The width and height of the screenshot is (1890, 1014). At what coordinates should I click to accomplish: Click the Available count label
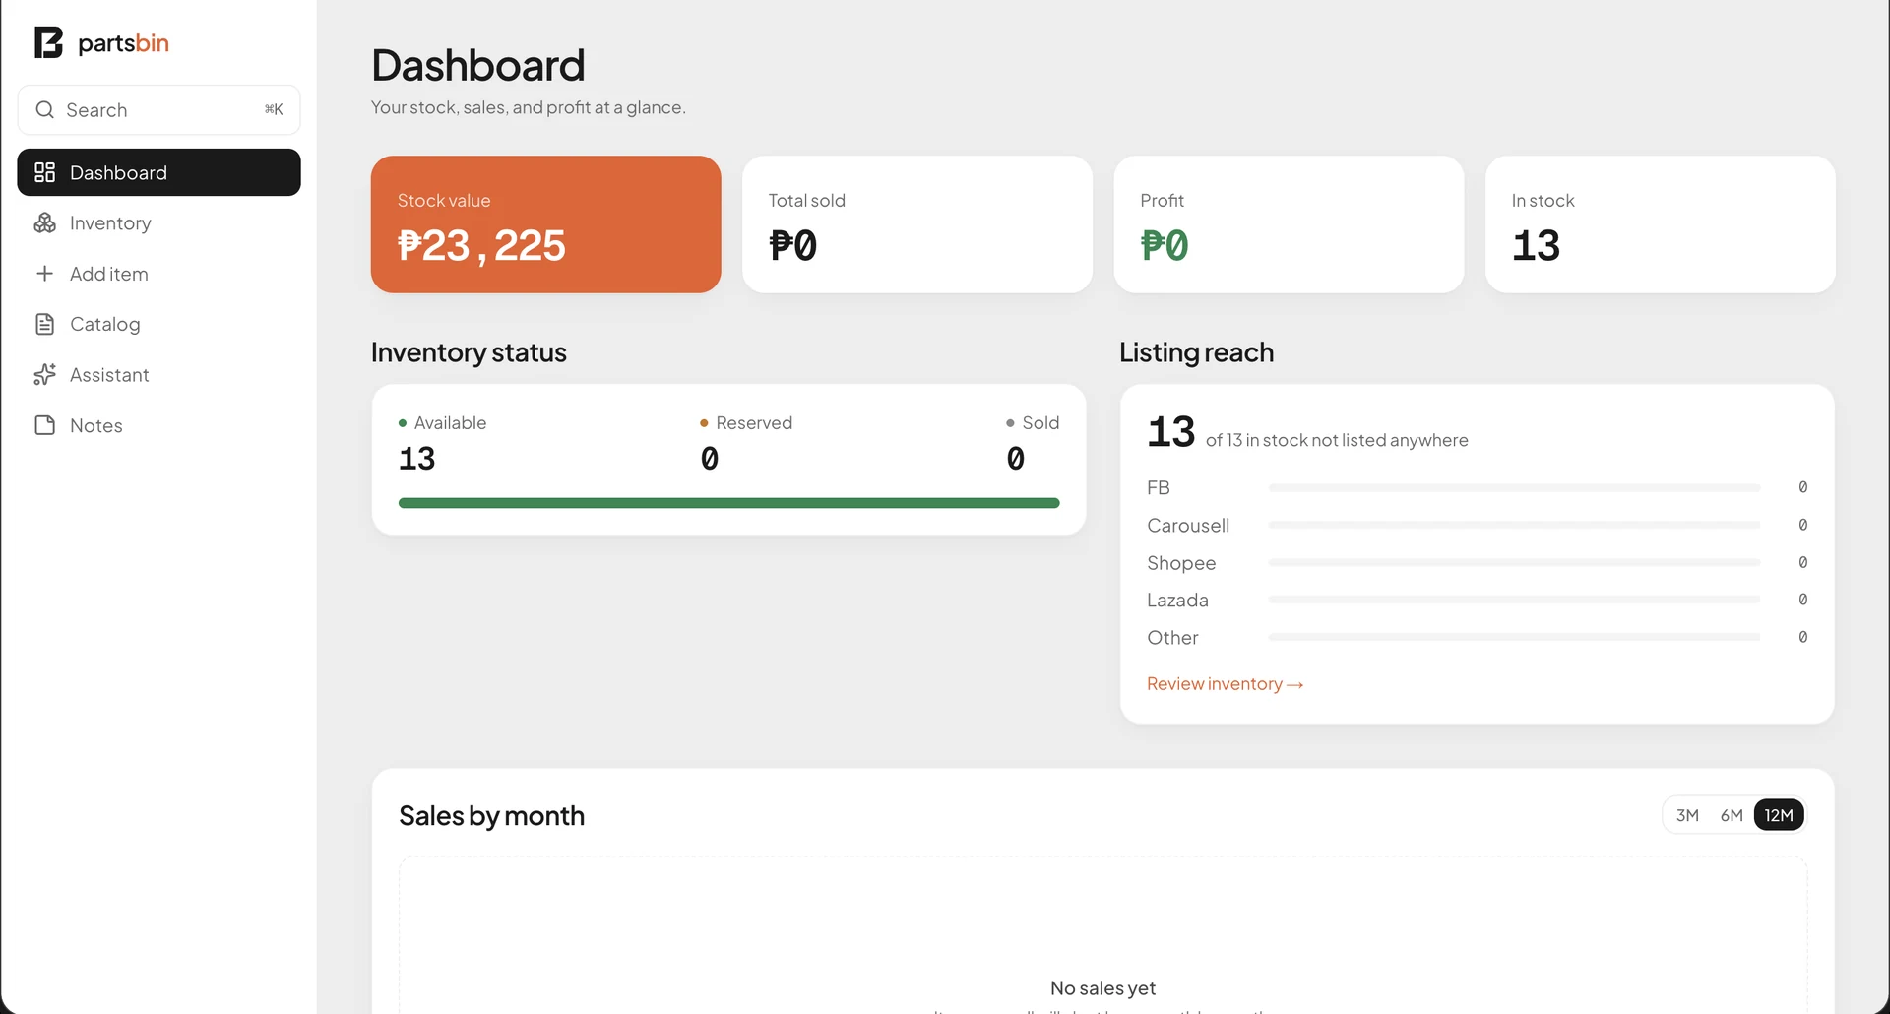tap(450, 422)
